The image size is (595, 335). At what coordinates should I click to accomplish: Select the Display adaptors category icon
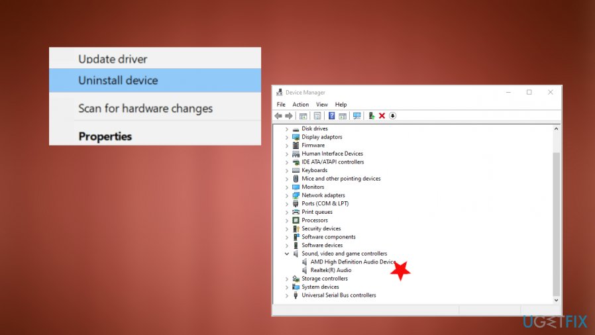(296, 137)
